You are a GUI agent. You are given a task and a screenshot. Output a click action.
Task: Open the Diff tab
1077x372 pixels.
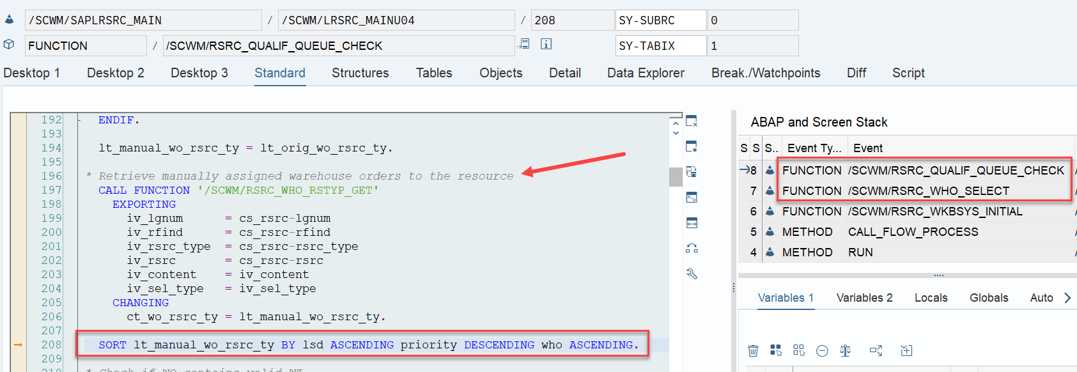tap(856, 73)
